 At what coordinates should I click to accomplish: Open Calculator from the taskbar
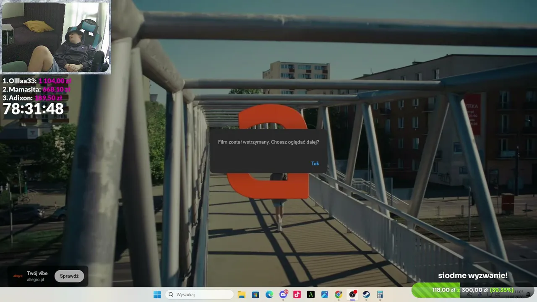click(380, 294)
